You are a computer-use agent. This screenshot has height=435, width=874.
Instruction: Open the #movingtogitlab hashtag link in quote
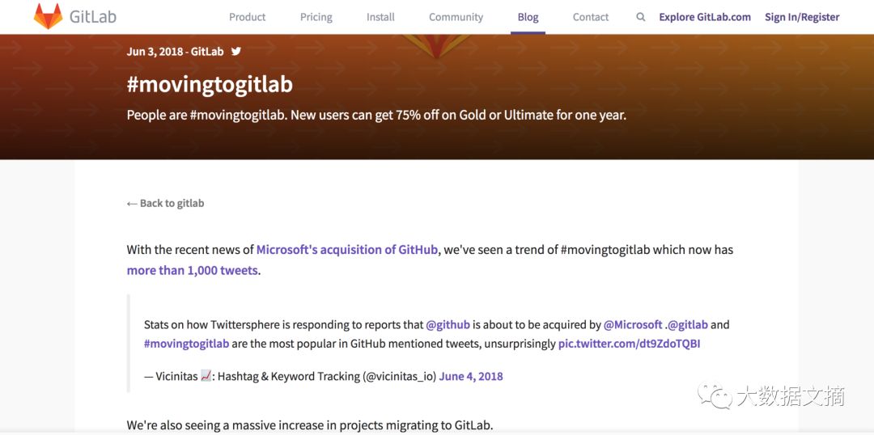point(187,344)
